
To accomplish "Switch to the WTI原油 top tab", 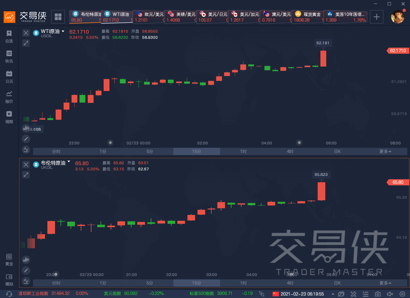I will click(117, 17).
